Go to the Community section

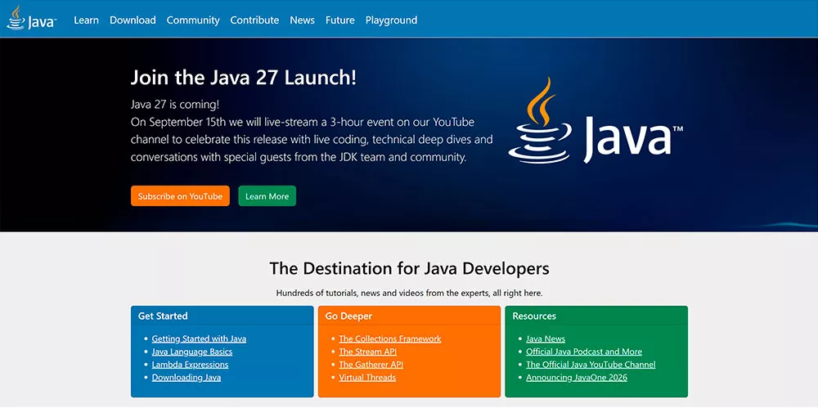click(x=193, y=20)
